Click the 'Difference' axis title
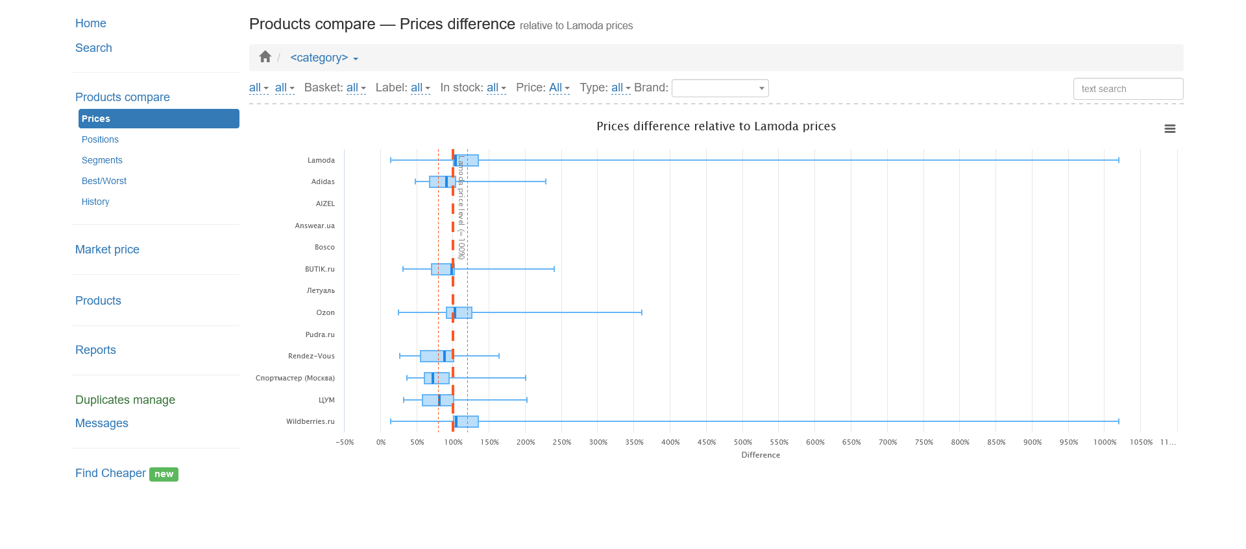The height and width of the screenshot is (549, 1246). tap(761, 455)
